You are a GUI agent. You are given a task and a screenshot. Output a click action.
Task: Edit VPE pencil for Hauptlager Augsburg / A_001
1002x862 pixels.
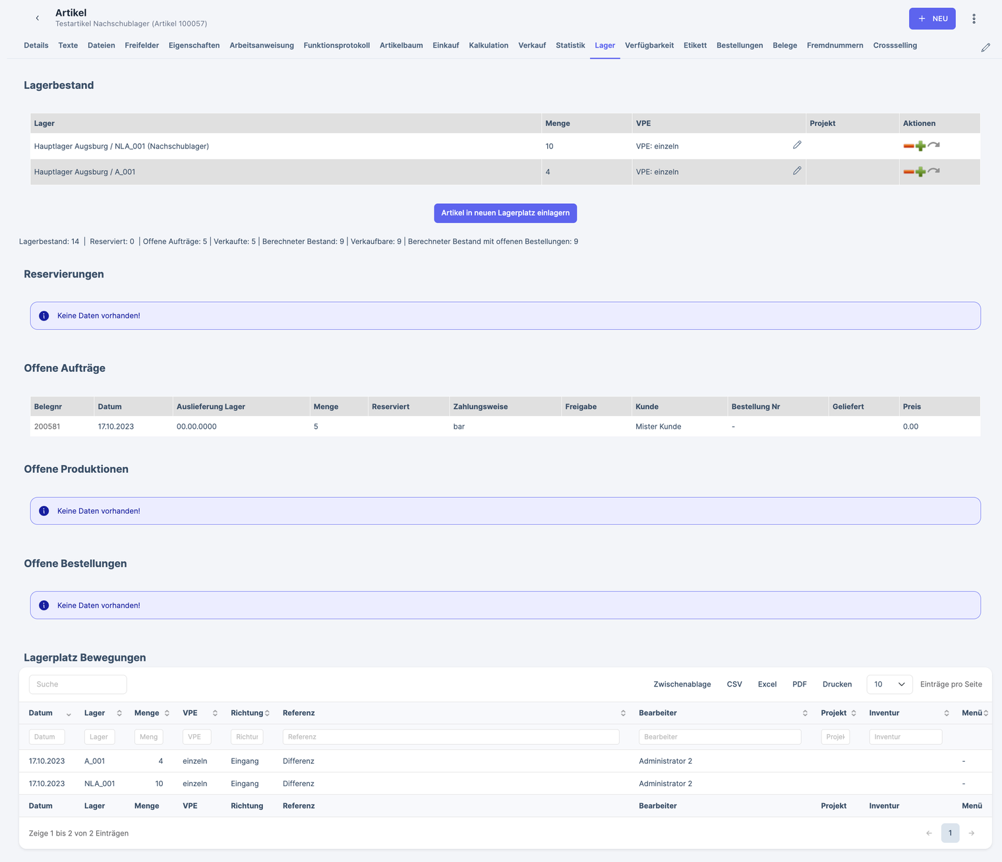point(797,171)
